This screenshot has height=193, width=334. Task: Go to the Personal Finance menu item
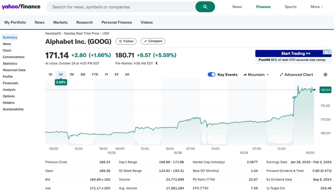(x=117, y=22)
